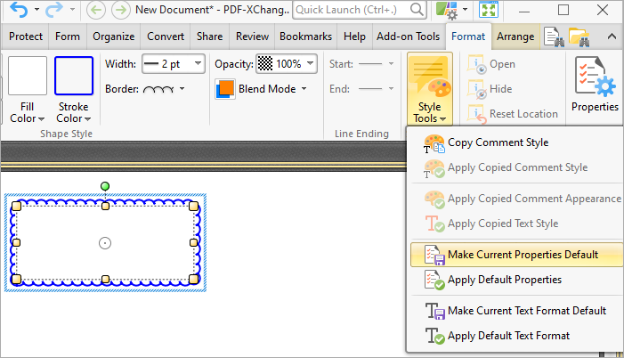The width and height of the screenshot is (624, 358).
Task: Click the top-left corner resize handle
Action: pyautogui.click(x=16, y=206)
